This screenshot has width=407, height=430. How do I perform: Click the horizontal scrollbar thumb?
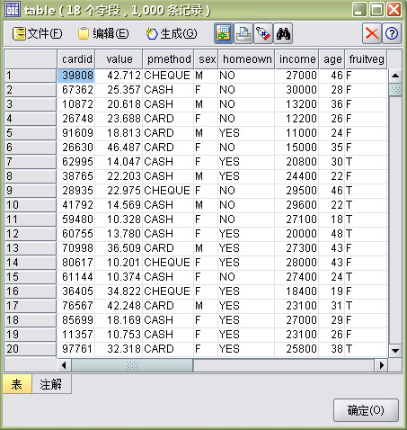coord(132,365)
